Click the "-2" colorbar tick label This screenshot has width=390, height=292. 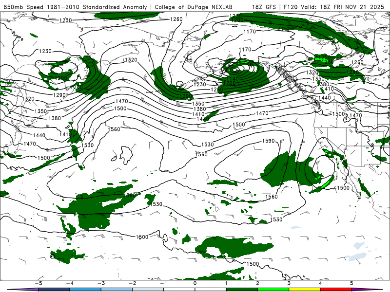[x=132, y=283]
